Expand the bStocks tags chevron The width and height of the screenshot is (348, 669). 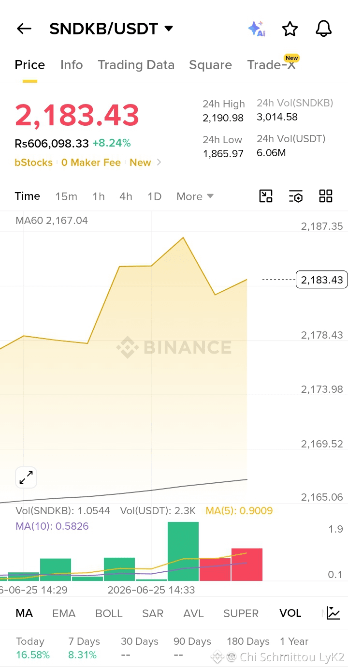tap(159, 163)
